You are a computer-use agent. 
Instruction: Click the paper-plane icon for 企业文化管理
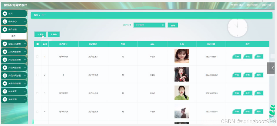pyautogui.click(x=5, y=44)
